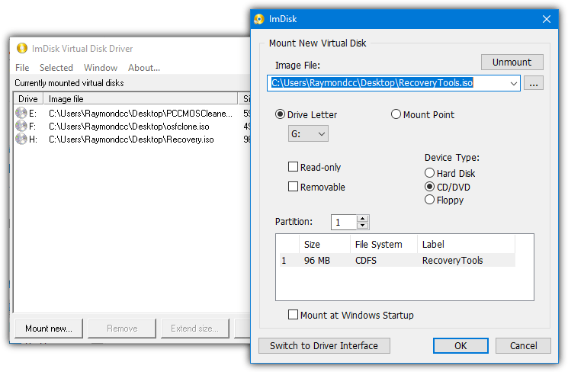Choose Hard Disk device type

click(429, 173)
